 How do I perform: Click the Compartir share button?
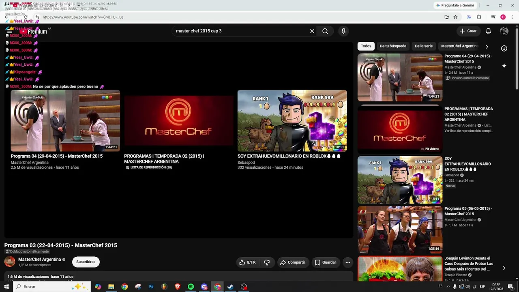pos(292,262)
